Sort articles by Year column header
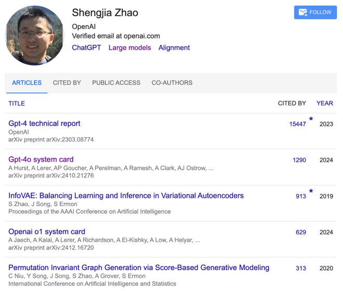The image size is (343, 291). [325, 103]
